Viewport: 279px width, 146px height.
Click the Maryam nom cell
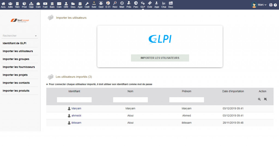131,109
